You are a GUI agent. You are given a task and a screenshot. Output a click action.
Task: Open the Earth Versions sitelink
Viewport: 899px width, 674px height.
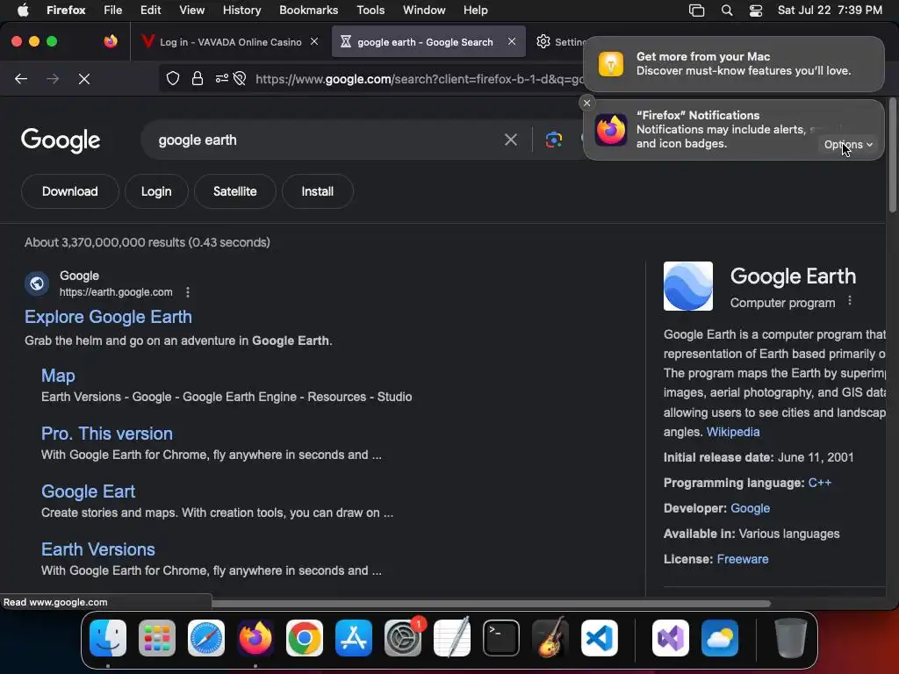pyautogui.click(x=98, y=549)
